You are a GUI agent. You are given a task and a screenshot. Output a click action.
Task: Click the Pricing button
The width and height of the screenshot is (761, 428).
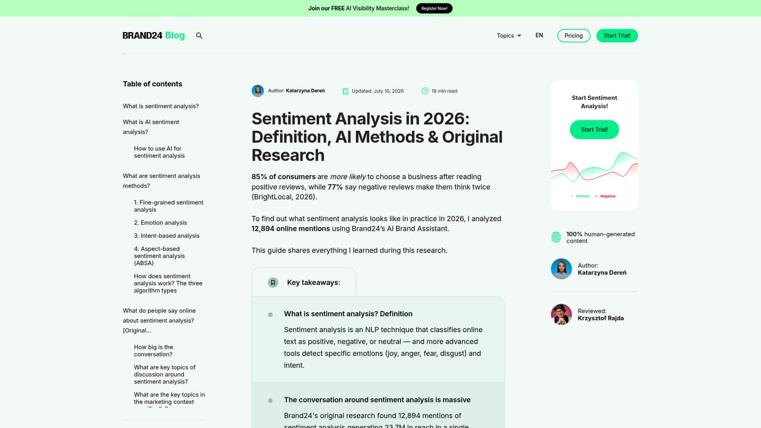tap(574, 36)
